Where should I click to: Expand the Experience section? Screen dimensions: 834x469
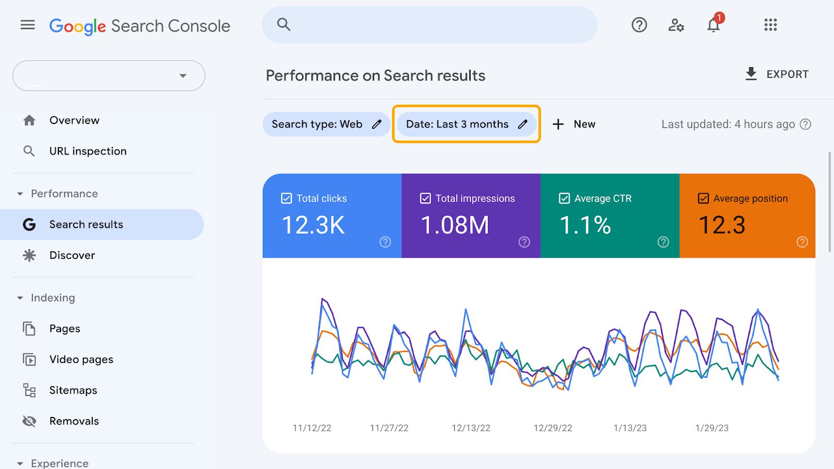click(19, 463)
